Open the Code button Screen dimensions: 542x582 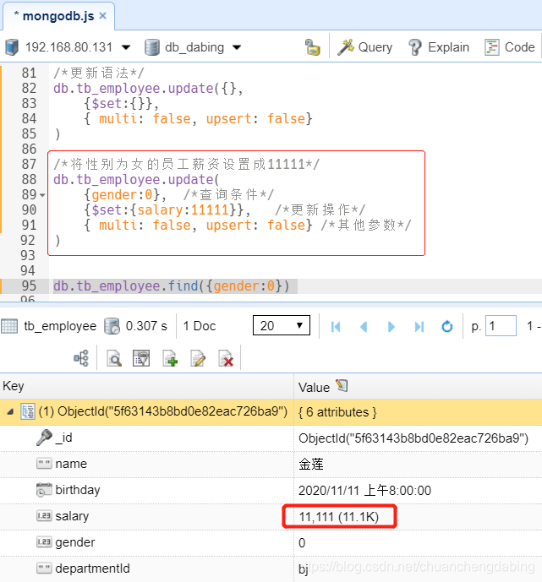[509, 47]
